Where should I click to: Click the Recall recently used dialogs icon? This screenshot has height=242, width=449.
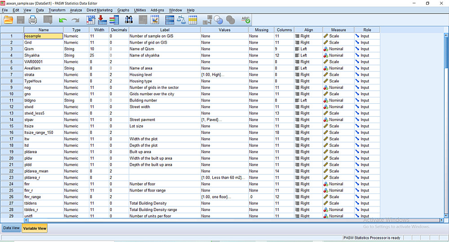pos(48,20)
